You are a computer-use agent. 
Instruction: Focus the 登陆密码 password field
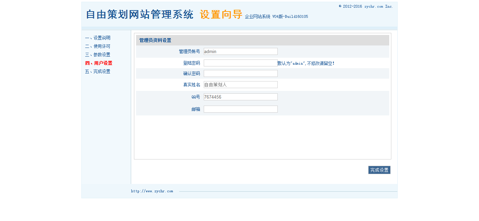pyautogui.click(x=241, y=63)
